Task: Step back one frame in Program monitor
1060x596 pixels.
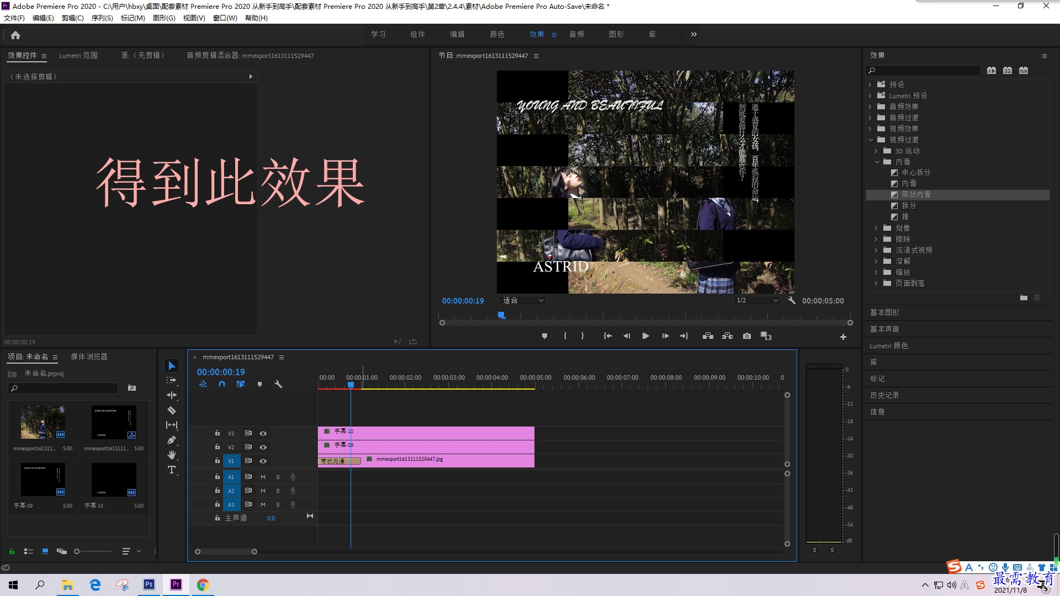Action: (x=626, y=336)
